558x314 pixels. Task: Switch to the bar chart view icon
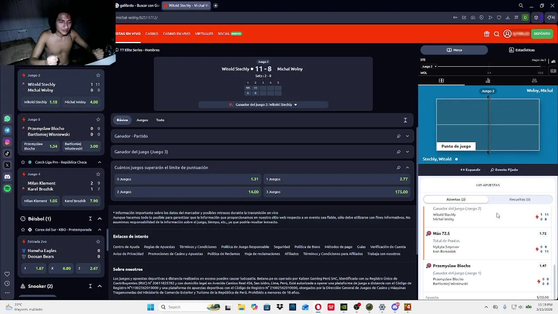point(488,80)
